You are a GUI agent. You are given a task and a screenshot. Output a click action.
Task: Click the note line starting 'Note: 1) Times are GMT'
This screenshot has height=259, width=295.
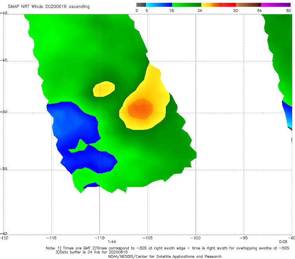click(x=167, y=248)
